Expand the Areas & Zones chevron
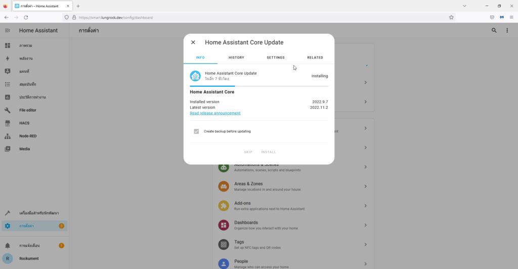Viewport: 518px width, 269px height. [365, 186]
